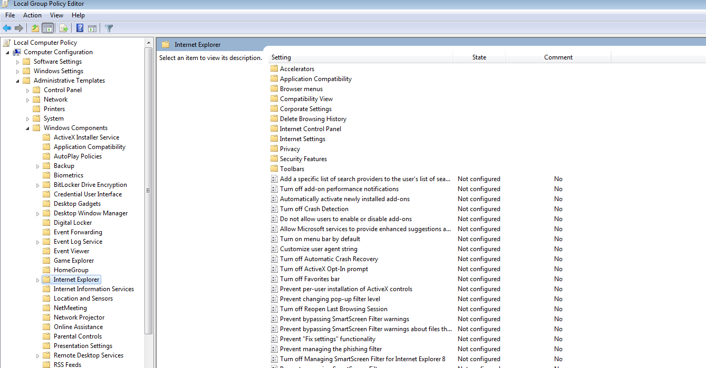The height and width of the screenshot is (368, 706).
Task: Click folder icon next to Privacy
Action: 274,149
